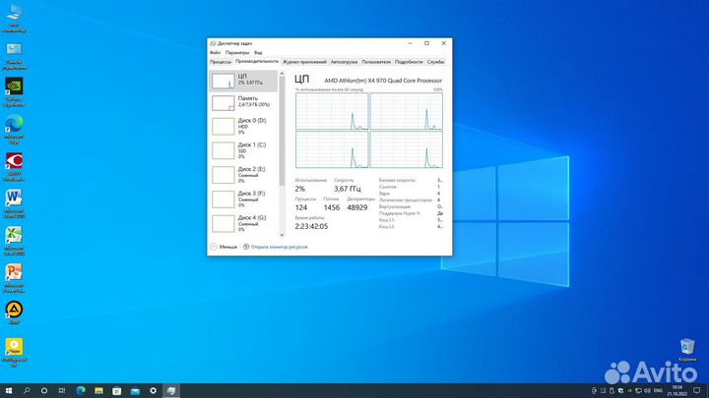This screenshot has width=709, height=398.
Task: Open the Файл menu
Action: pyautogui.click(x=215, y=52)
